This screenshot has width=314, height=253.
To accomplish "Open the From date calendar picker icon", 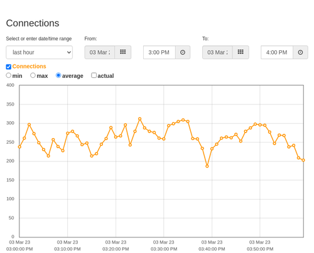I will 123,52.
